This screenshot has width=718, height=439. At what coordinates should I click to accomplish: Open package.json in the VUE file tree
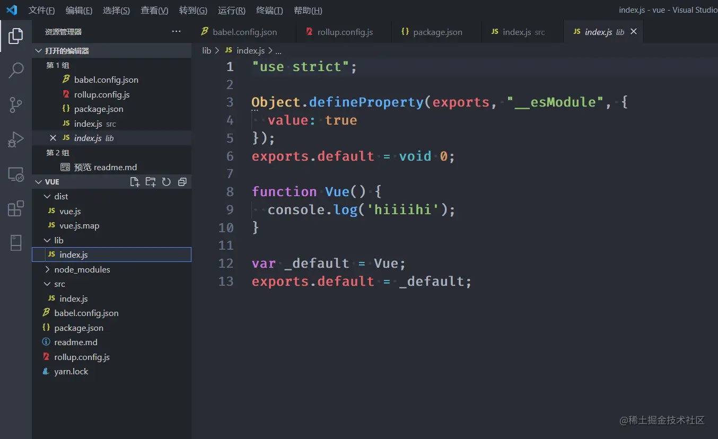(x=111, y=328)
